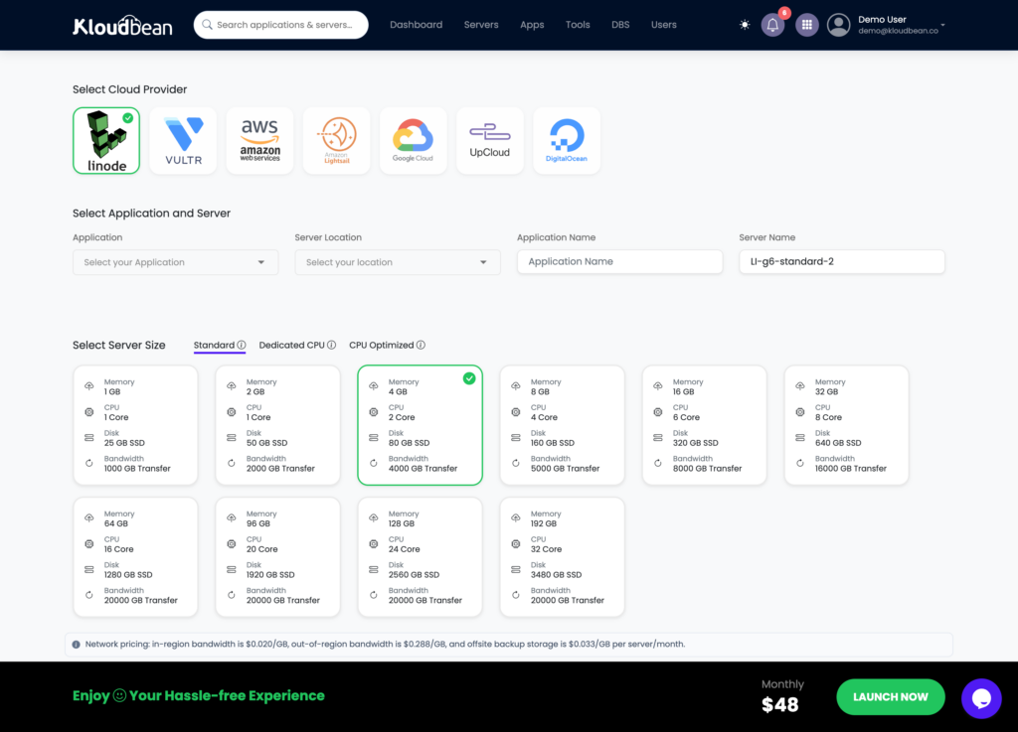Screen dimensions: 1018x732
Task: Select UpCloud provider
Action: point(489,141)
